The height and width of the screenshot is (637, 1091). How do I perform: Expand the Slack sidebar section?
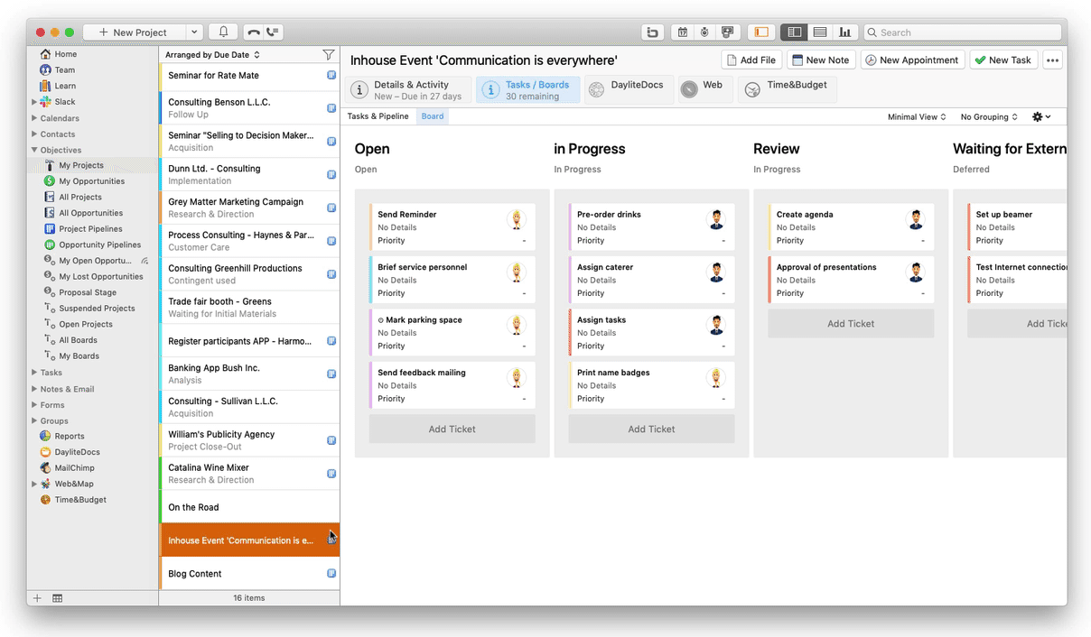pyautogui.click(x=34, y=102)
